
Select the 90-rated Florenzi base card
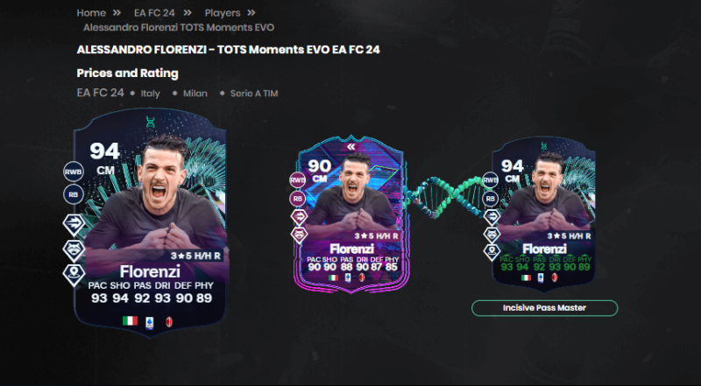[351, 214]
